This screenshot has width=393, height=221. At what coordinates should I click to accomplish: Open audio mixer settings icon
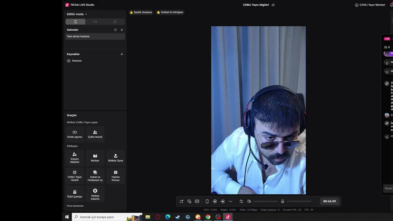[241, 201]
